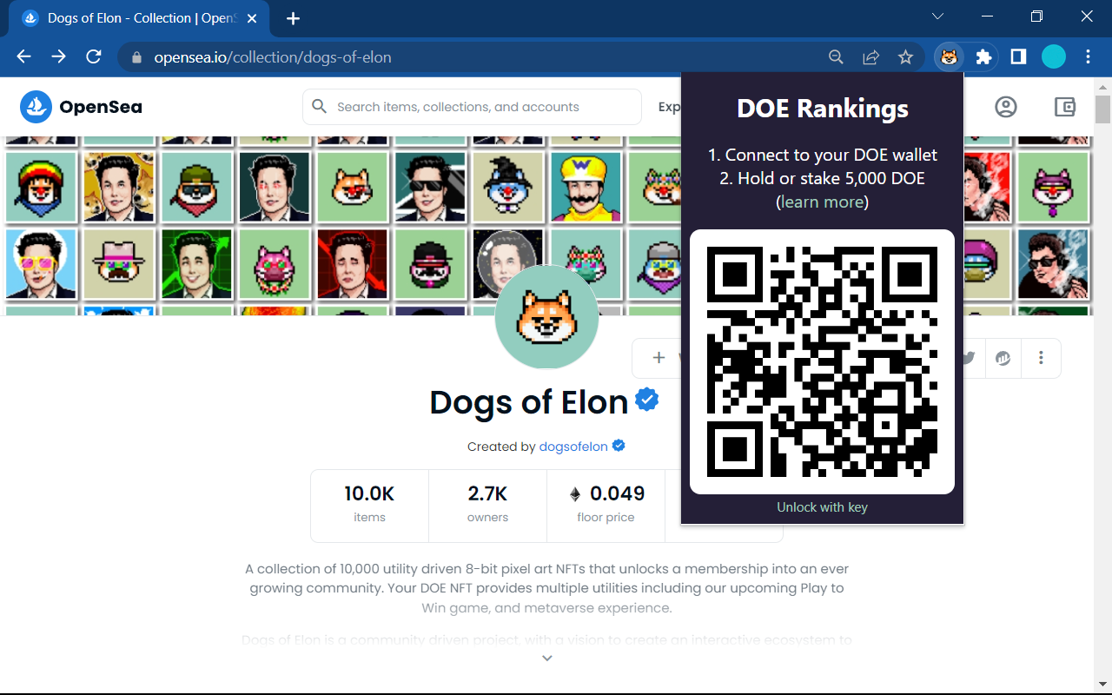Open the OpenSea wallet icon
1112x695 pixels.
(x=1065, y=107)
